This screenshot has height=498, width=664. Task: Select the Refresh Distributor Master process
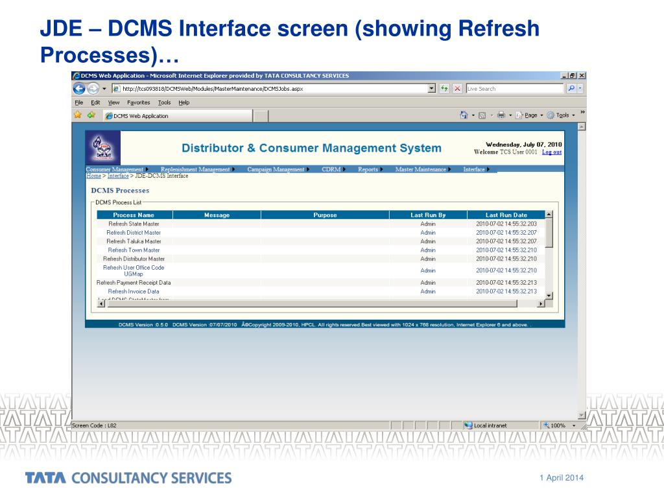coord(134,259)
